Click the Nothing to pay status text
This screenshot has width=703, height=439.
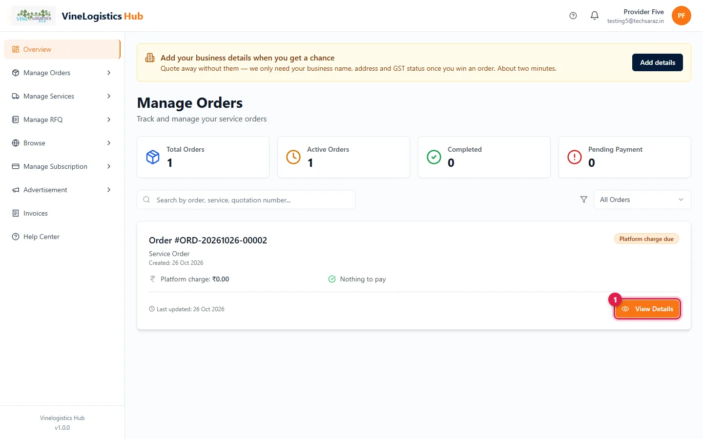coord(363,279)
